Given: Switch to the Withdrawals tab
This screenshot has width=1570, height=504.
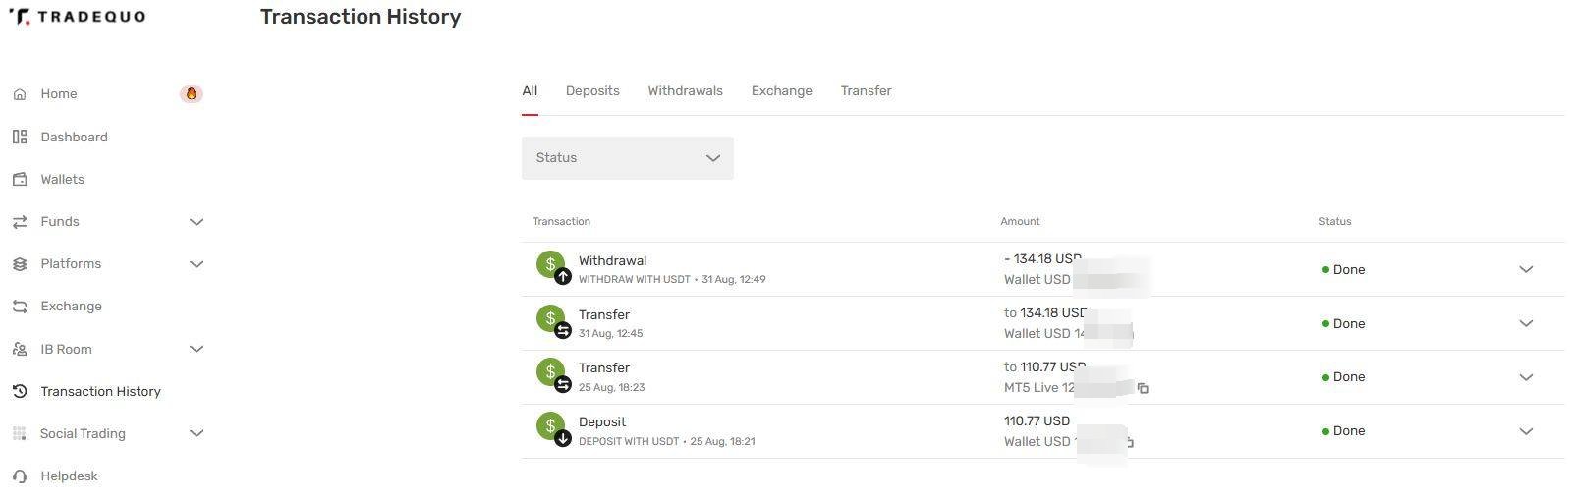Looking at the screenshot, I should click(685, 90).
